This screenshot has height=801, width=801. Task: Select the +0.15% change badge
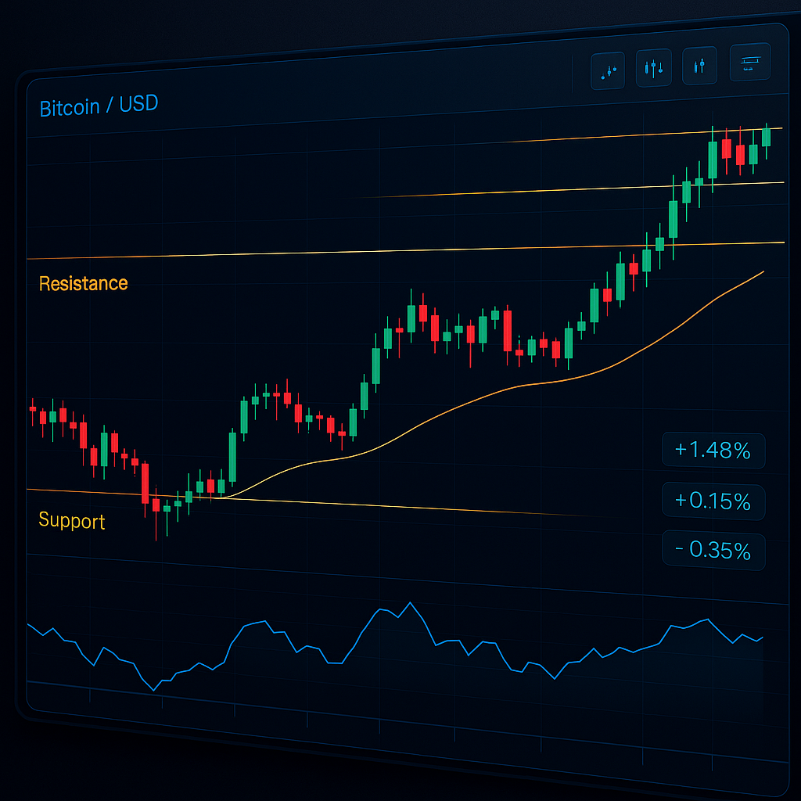pyautogui.click(x=713, y=501)
